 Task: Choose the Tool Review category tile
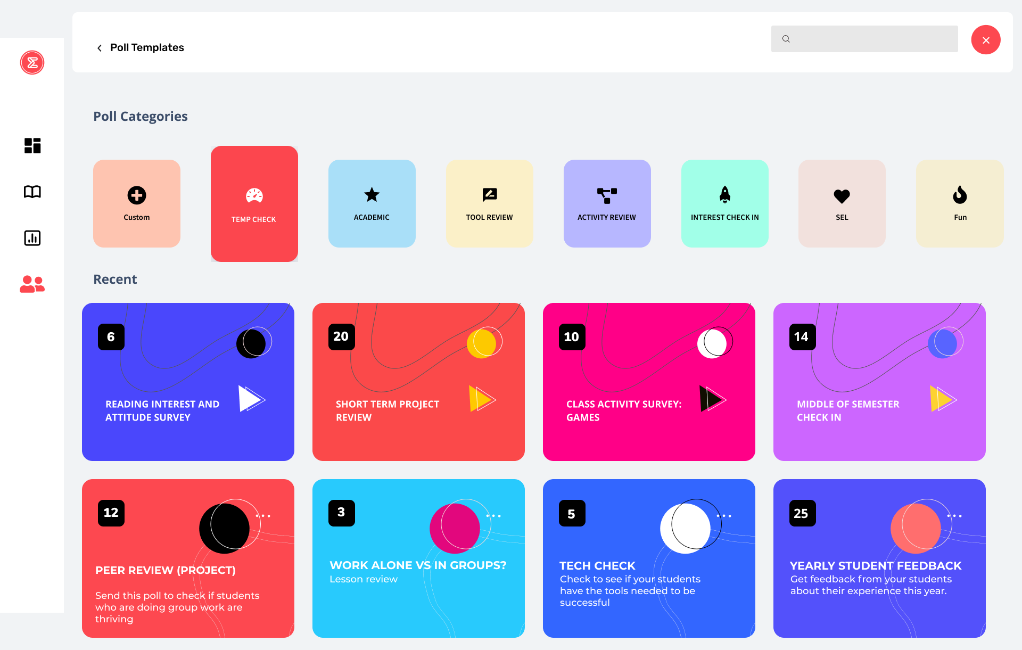point(490,203)
